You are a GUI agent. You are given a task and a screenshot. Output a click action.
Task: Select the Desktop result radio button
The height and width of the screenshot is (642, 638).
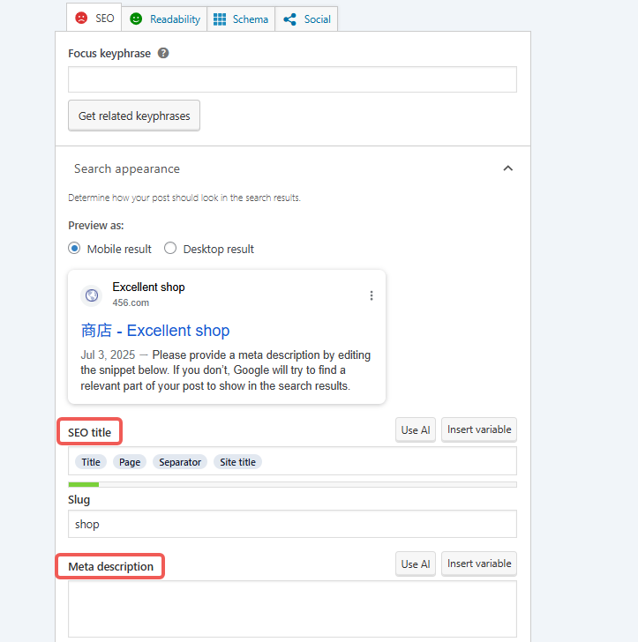coord(170,249)
